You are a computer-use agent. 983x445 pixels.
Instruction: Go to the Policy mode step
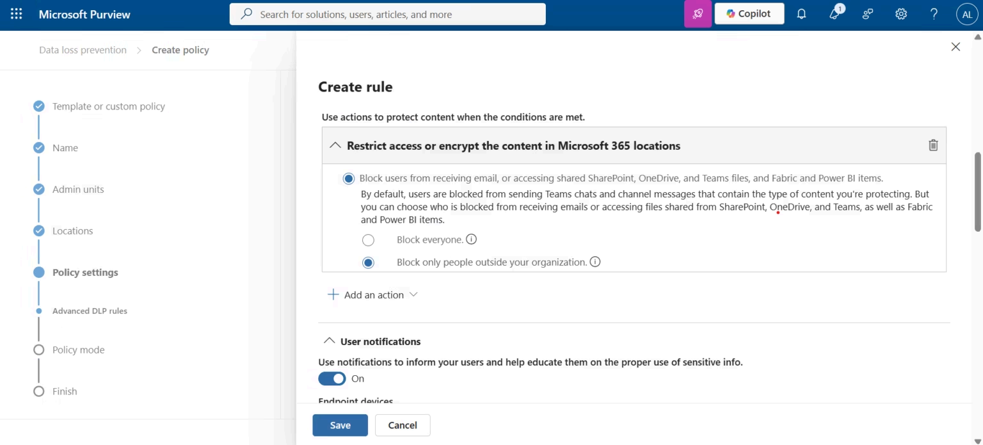[78, 350]
